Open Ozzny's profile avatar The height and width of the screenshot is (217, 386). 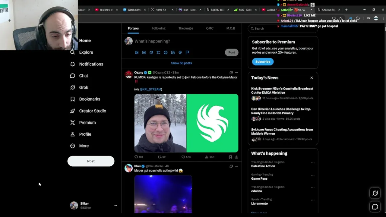[129, 74]
